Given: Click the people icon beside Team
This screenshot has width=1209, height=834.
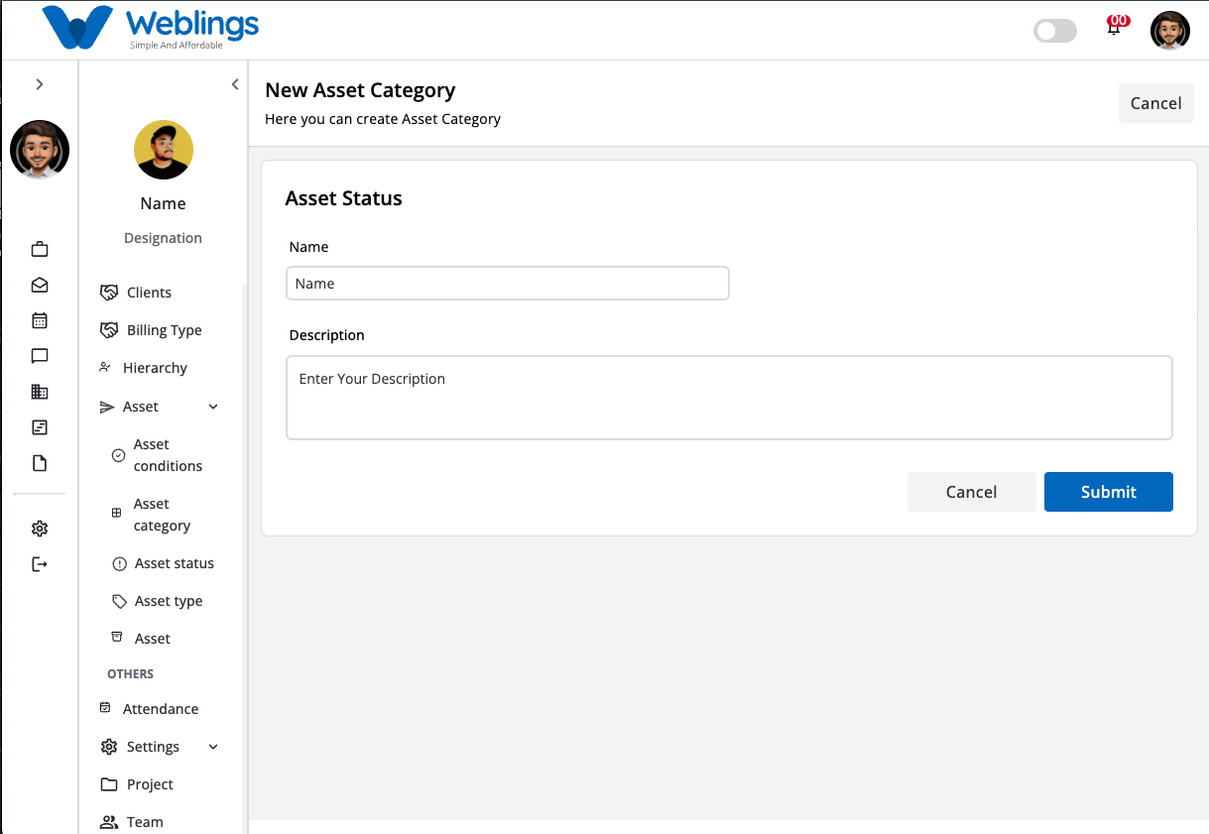Looking at the screenshot, I should coord(109,822).
